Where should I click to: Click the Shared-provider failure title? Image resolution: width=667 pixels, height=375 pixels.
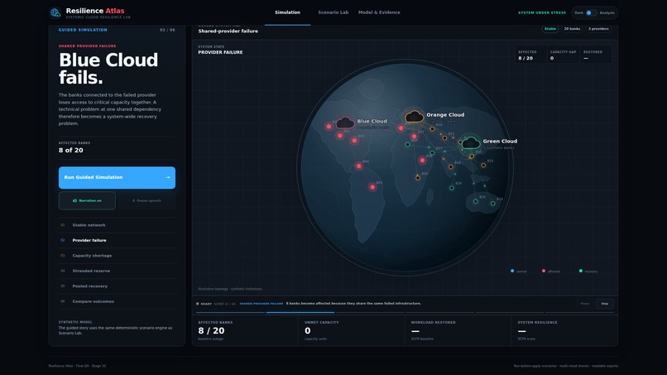[228, 31]
